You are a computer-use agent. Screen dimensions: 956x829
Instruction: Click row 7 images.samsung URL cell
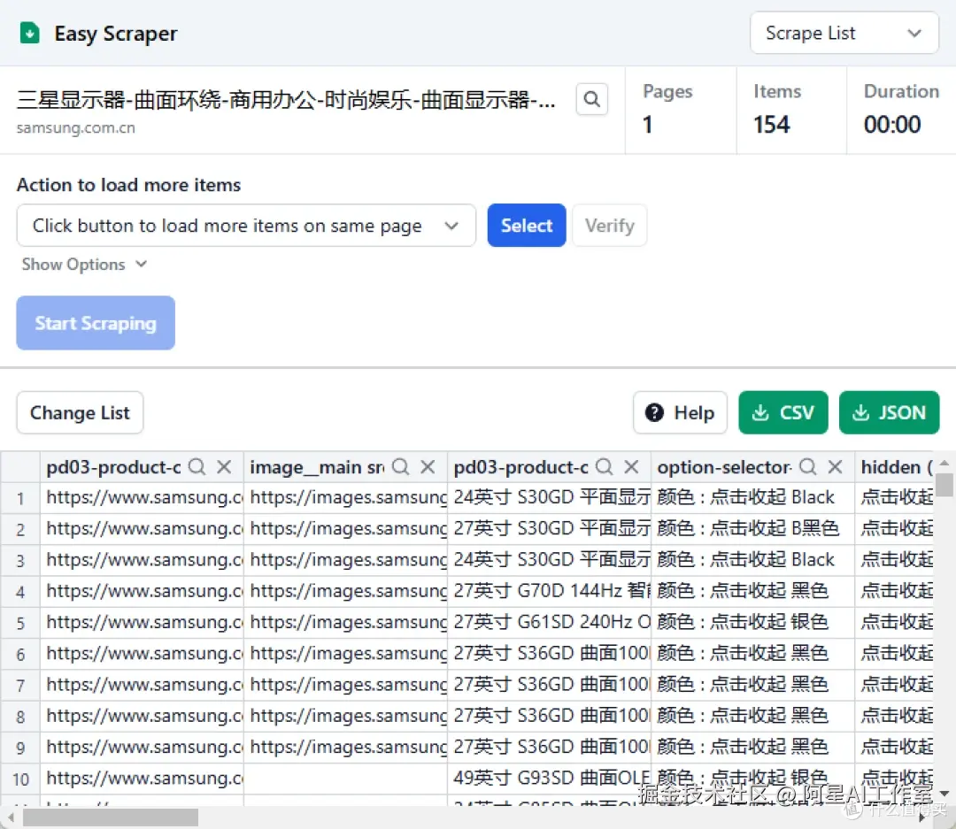coord(346,685)
